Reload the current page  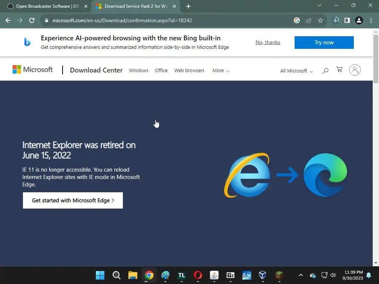(x=32, y=21)
